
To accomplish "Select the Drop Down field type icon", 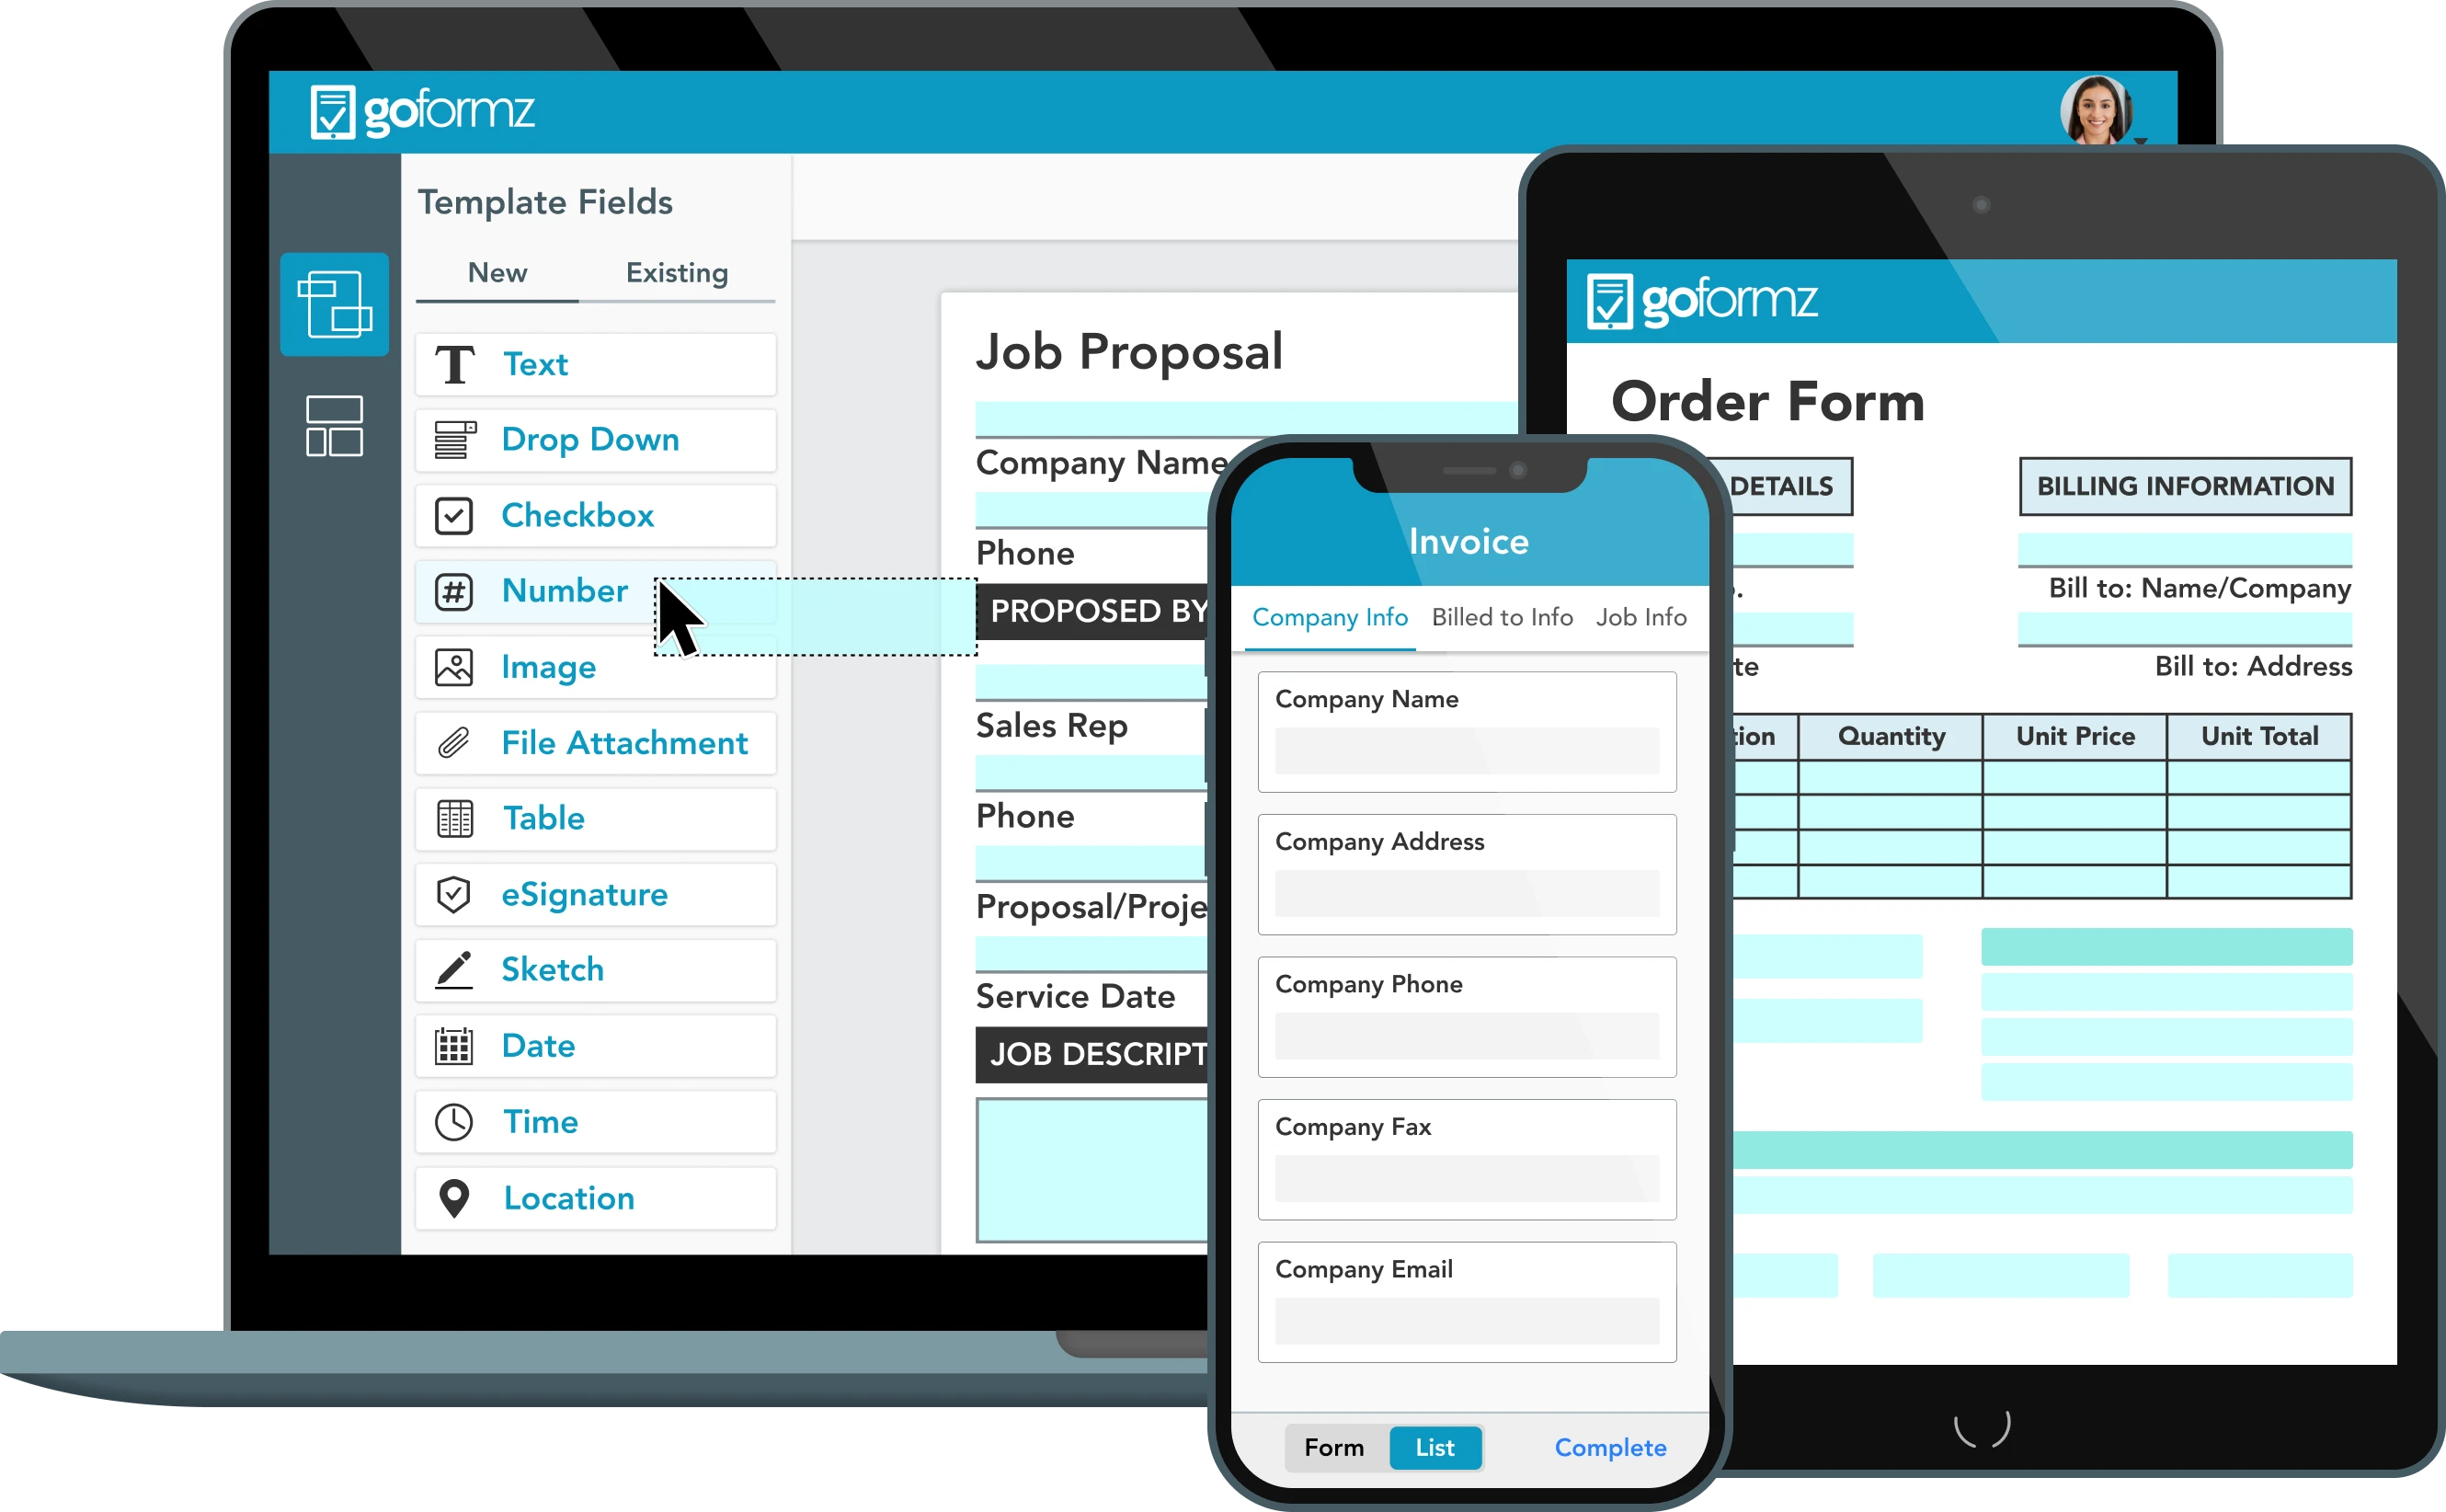I will 449,439.
